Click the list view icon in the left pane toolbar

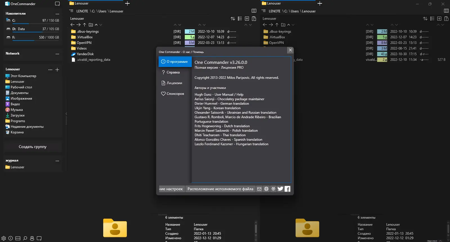(240, 19)
